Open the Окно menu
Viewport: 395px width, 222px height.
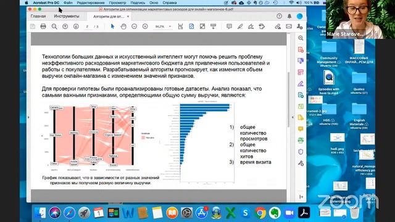154,2
